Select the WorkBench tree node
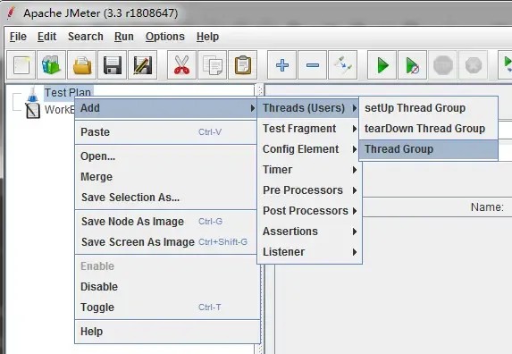 tap(60, 110)
